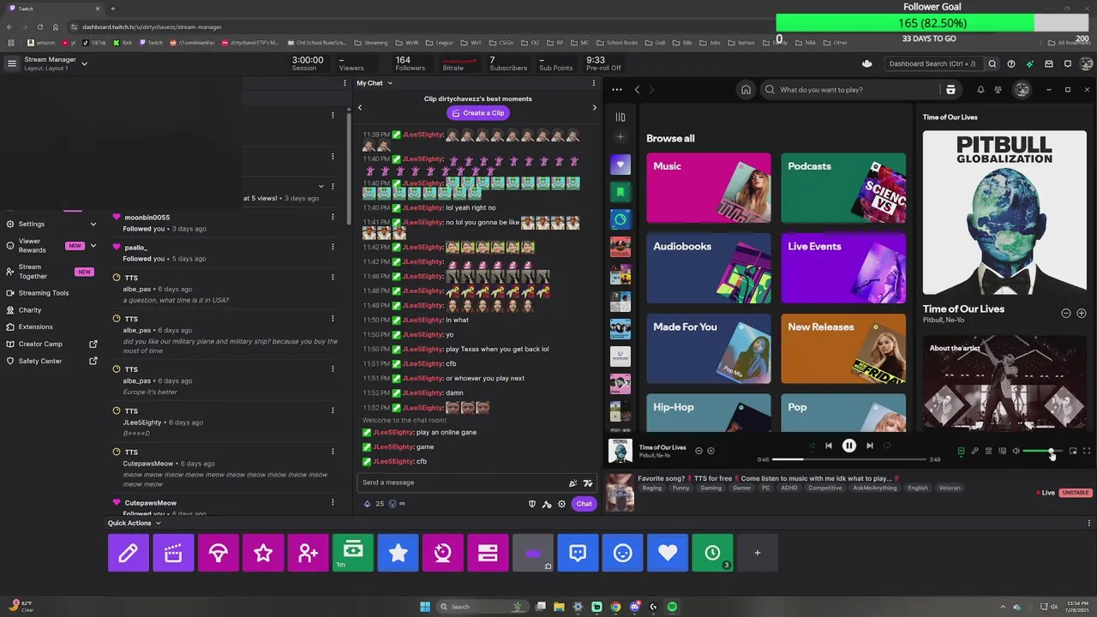The height and width of the screenshot is (617, 1097).
Task: Toggle Slow Mode chat bubble quick action
Action: click(x=578, y=553)
